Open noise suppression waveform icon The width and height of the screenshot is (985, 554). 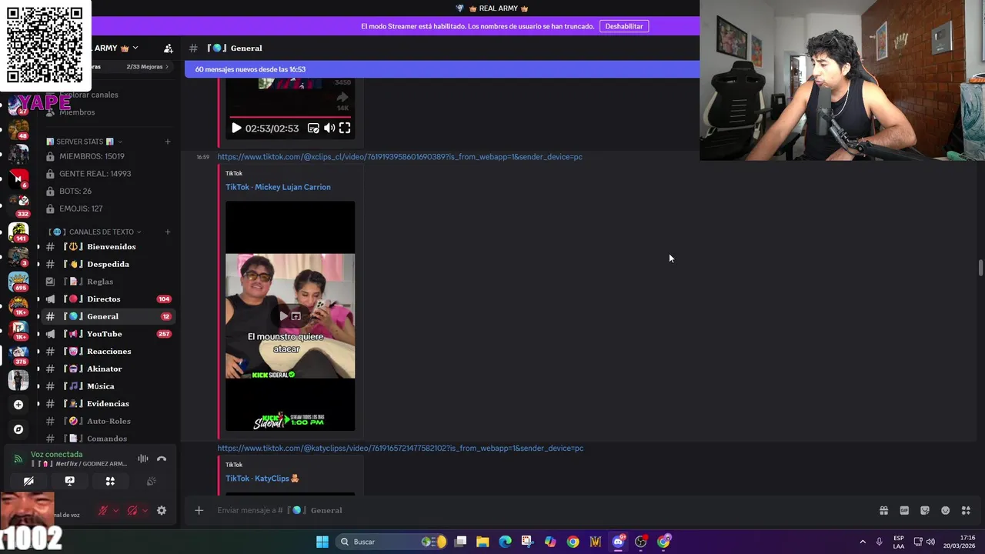coord(143,459)
